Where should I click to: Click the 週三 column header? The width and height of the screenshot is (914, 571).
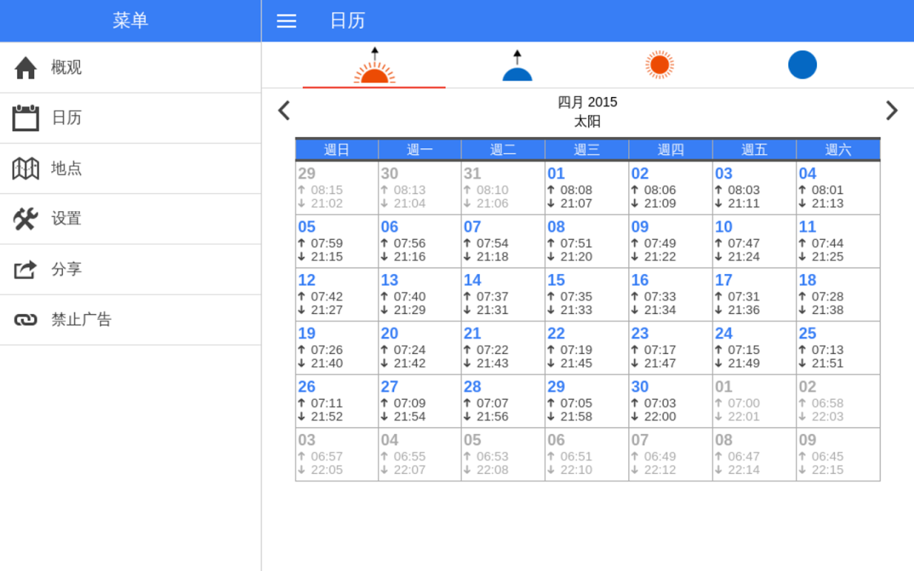point(586,150)
